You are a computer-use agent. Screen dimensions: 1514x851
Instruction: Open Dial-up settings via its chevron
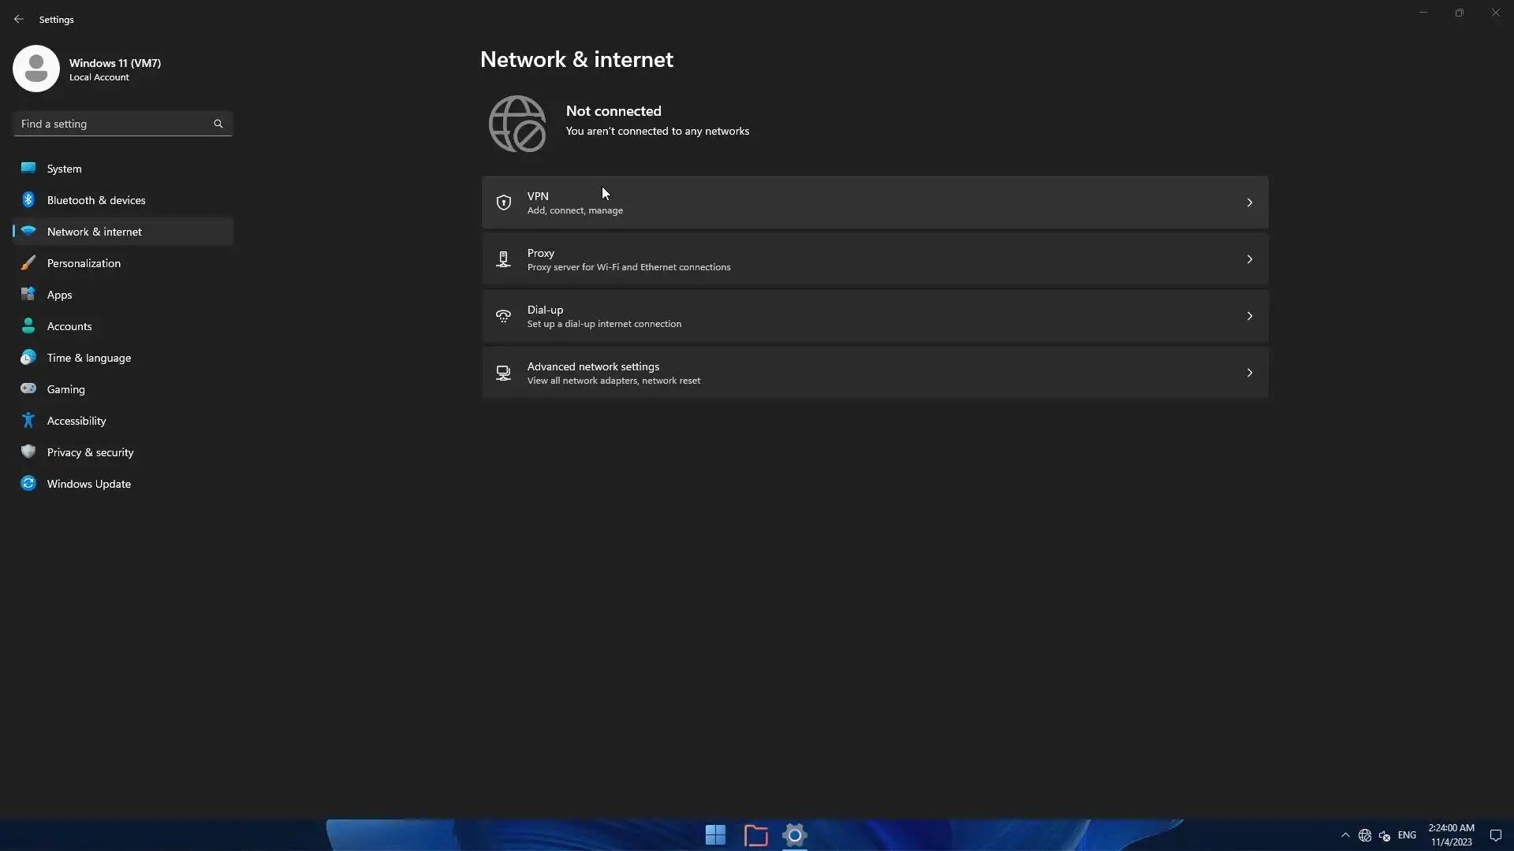click(x=1249, y=316)
